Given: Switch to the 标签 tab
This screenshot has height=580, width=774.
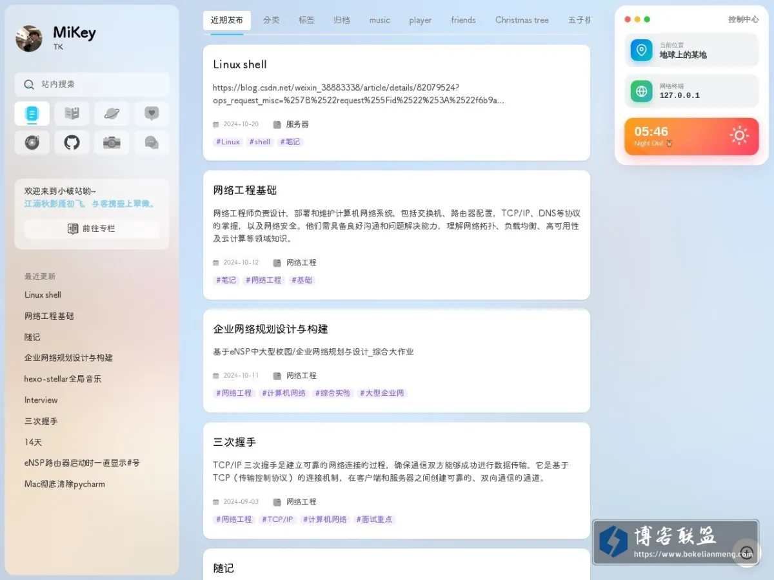Looking at the screenshot, I should [x=307, y=20].
